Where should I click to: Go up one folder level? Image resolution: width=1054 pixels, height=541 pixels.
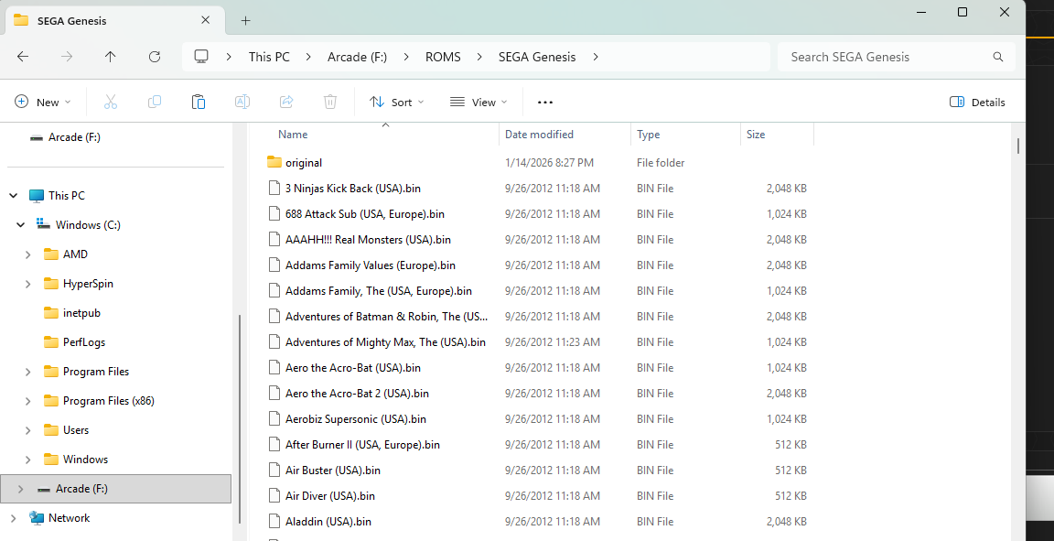click(x=111, y=57)
